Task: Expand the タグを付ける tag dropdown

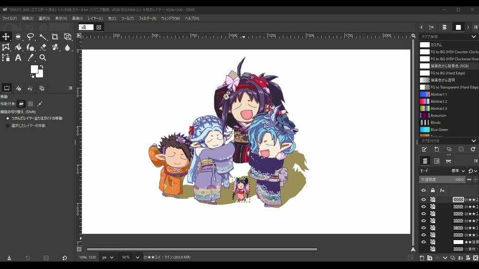Action: click(474, 141)
